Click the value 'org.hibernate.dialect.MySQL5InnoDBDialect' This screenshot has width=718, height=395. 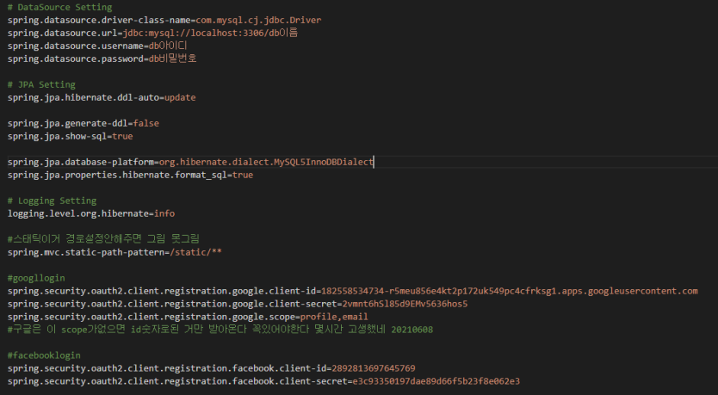[x=266, y=162]
